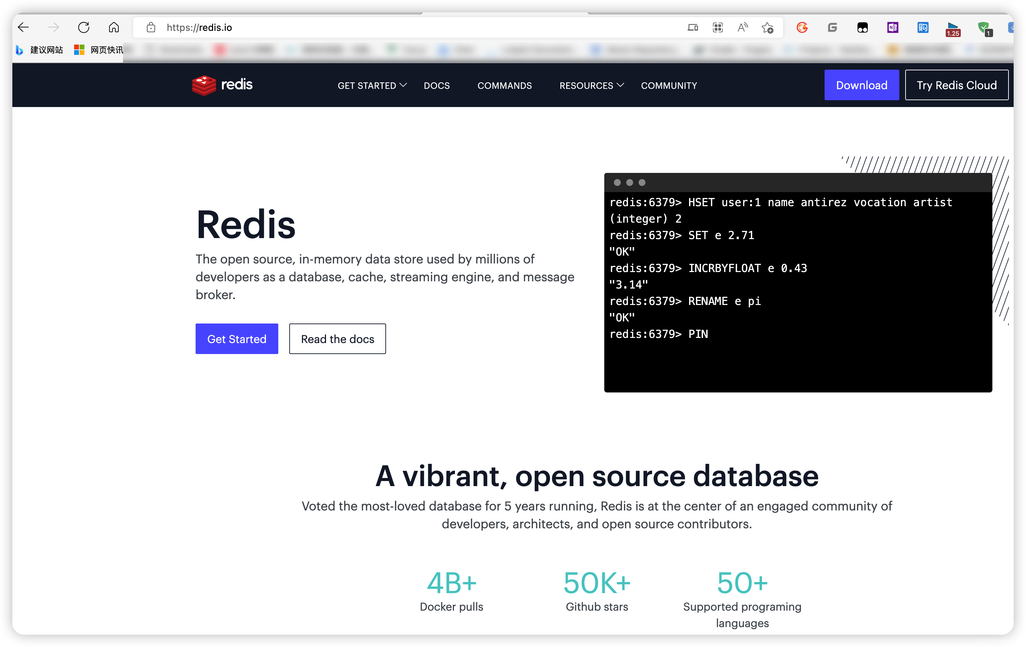The height and width of the screenshot is (647, 1026).
Task: Click the COMMUNITY menu item
Action: pos(669,85)
